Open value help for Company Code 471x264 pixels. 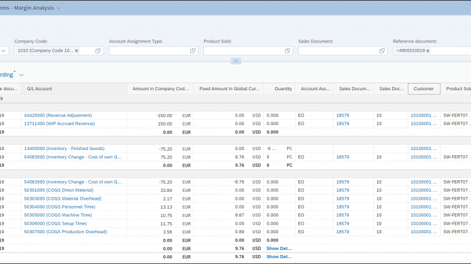pyautogui.click(x=98, y=51)
